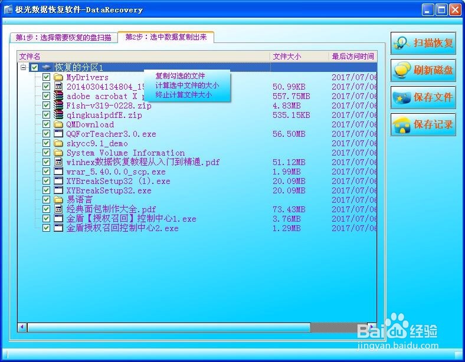Choose 终止计算文件大小 menu entry
This screenshot has height=362, width=465.
coord(184,95)
